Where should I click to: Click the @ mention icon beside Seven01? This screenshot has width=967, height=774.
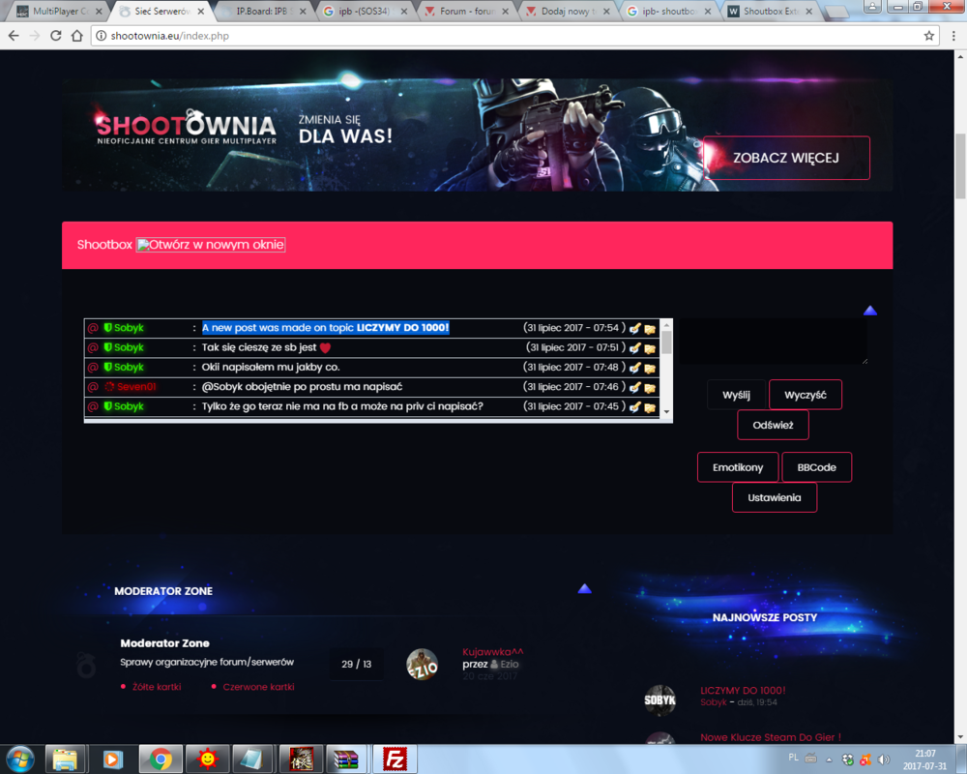coord(93,387)
